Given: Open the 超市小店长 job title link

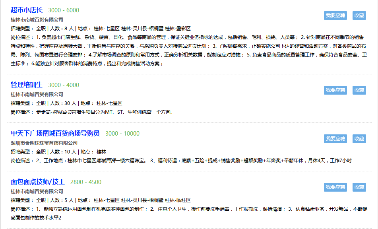Looking at the screenshot, I should 27,10.
